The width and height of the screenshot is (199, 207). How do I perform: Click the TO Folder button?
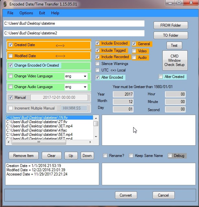pyautogui.click(x=170, y=35)
